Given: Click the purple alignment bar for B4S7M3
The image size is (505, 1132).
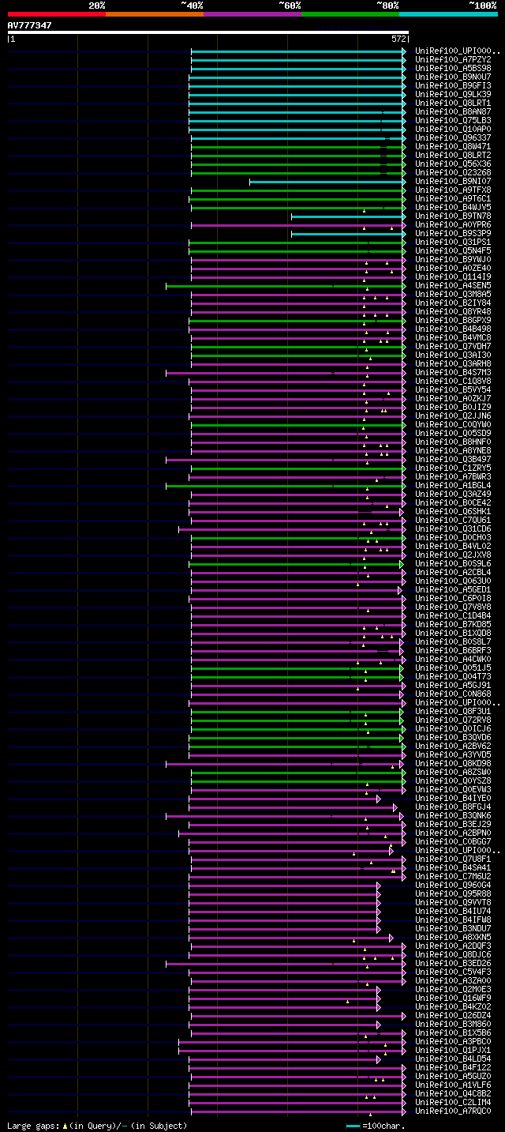Looking at the screenshot, I should [x=286, y=373].
